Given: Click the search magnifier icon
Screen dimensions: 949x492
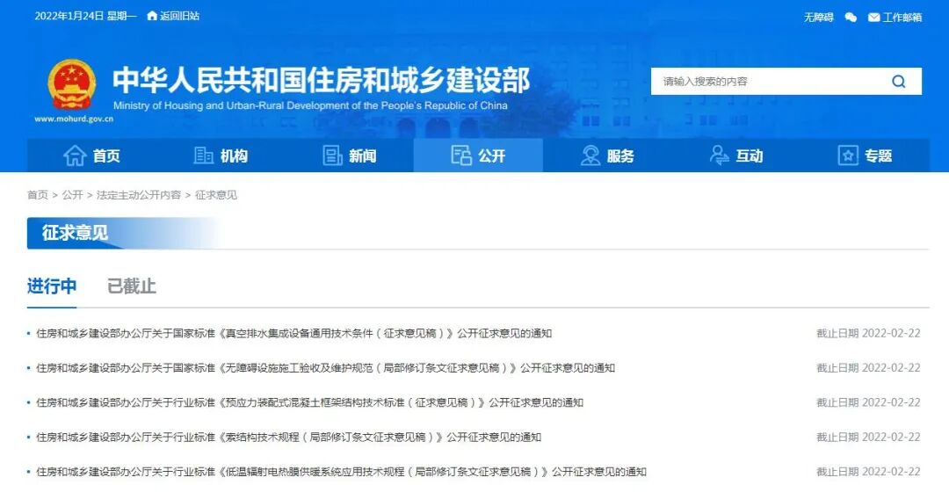Looking at the screenshot, I should (899, 82).
